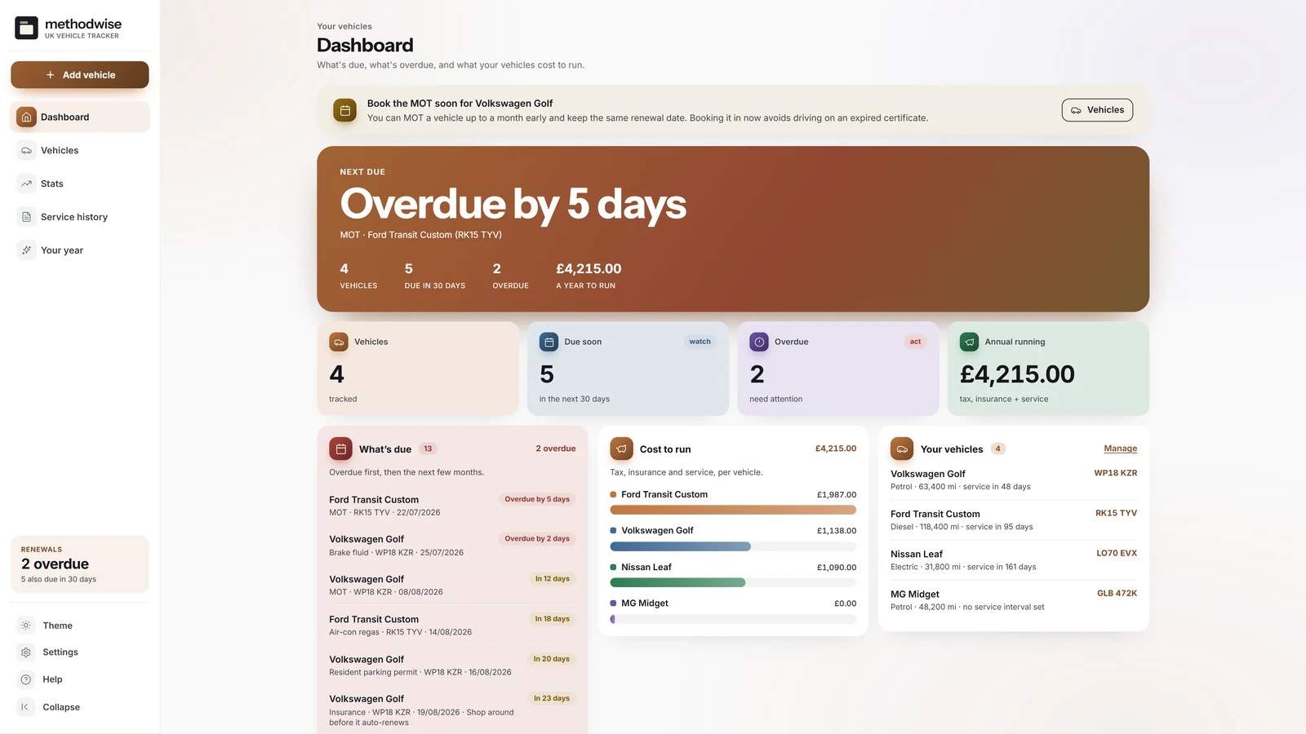Click the In 20 days badge
1306x734 pixels.
552,658
